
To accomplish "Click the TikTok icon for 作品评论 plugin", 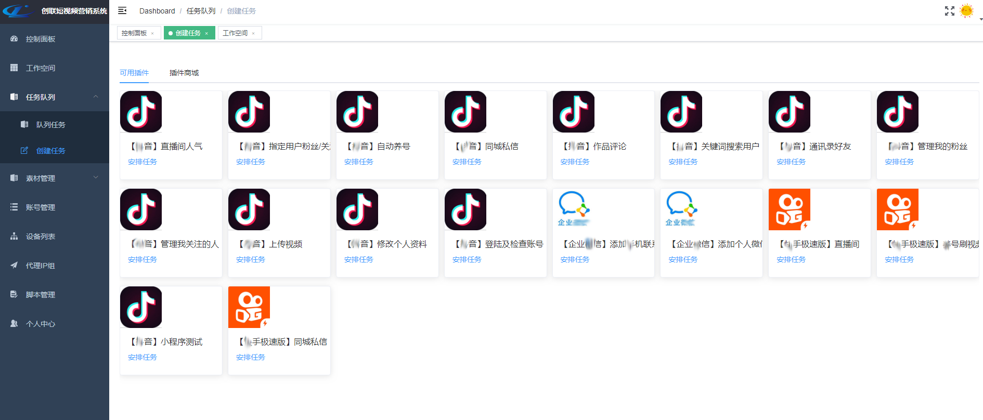I will pos(574,112).
